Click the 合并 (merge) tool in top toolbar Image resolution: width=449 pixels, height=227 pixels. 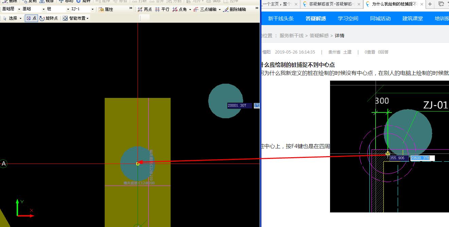click(157, 1)
